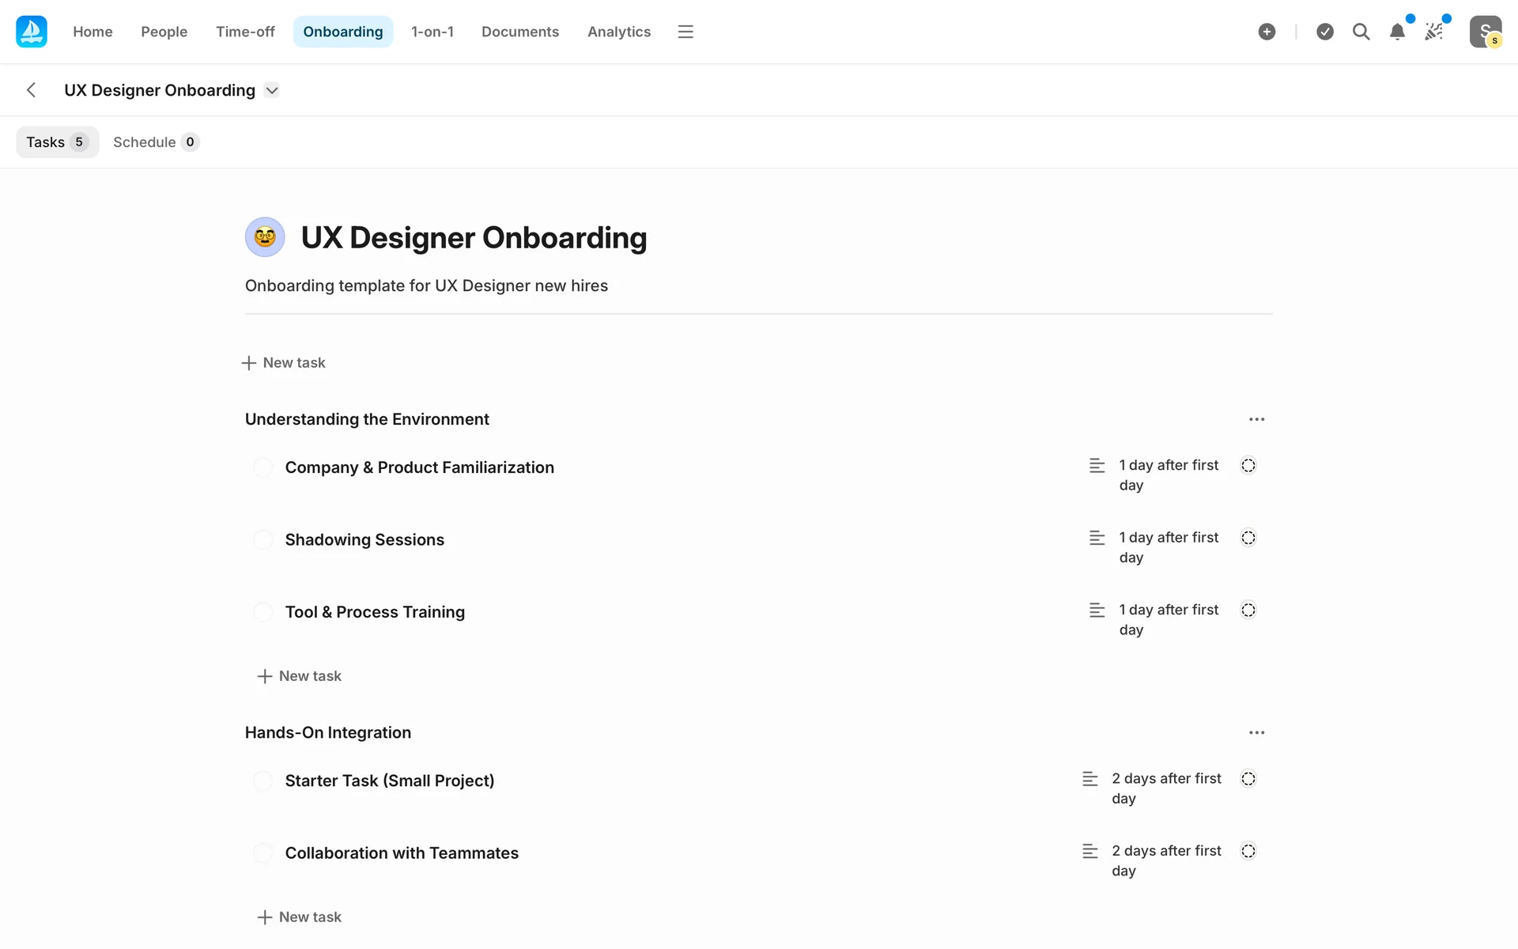Go back using the left arrow
Screen dimensions: 1518x949
[x=32, y=90]
